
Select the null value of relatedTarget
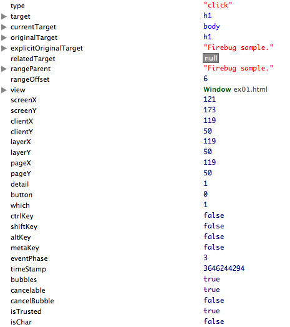(211, 58)
